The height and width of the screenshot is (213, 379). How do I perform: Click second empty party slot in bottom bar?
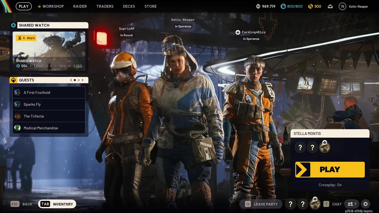(x=303, y=204)
